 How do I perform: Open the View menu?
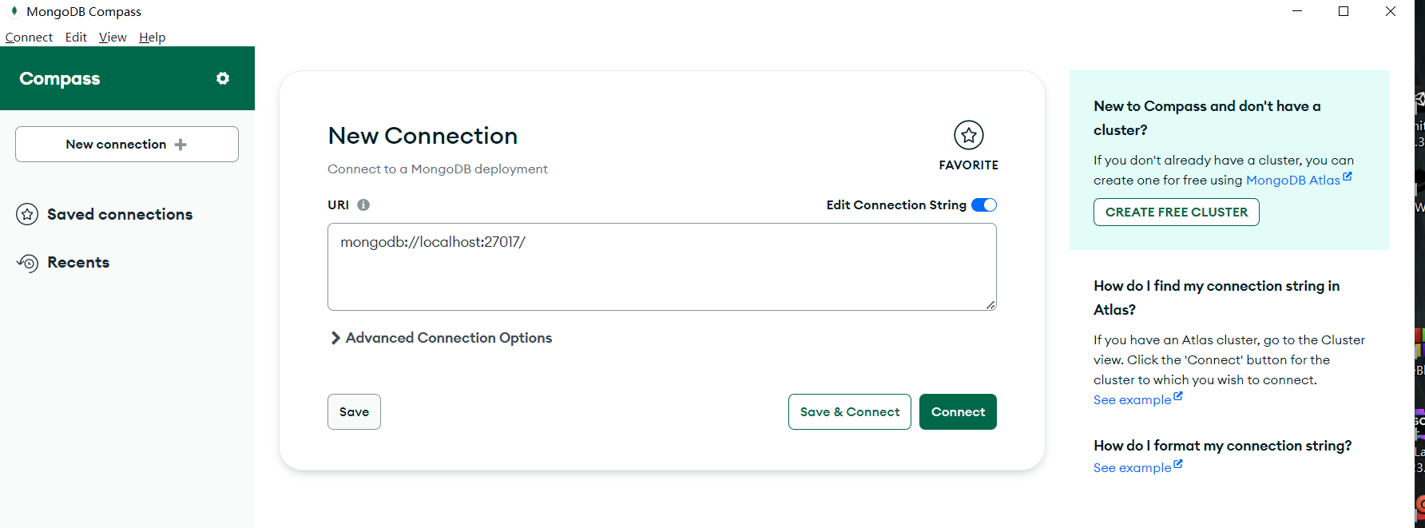click(x=113, y=37)
